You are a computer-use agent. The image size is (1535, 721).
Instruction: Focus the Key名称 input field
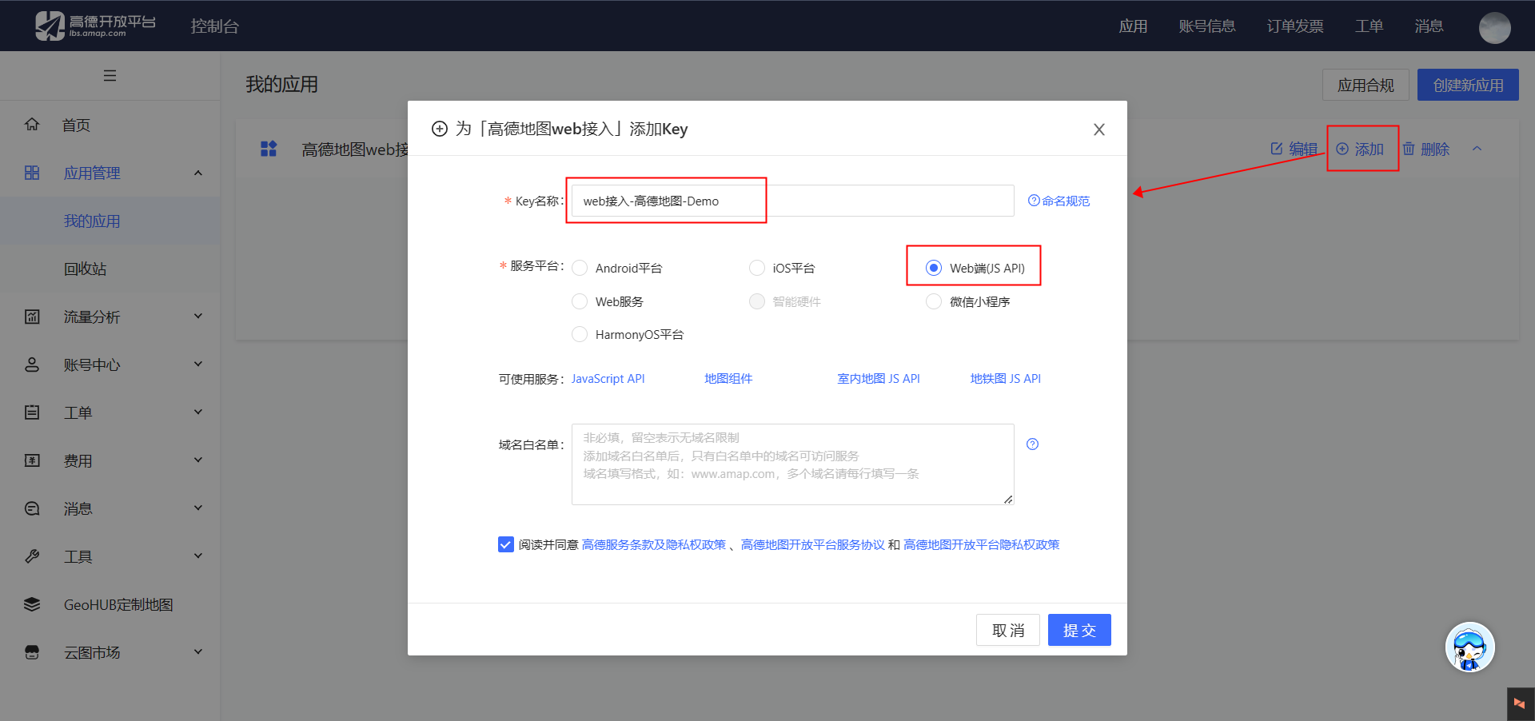click(793, 201)
